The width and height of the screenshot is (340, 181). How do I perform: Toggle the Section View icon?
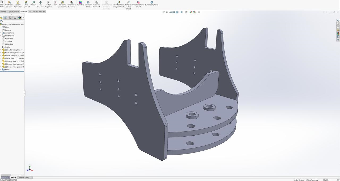click(x=173, y=12)
